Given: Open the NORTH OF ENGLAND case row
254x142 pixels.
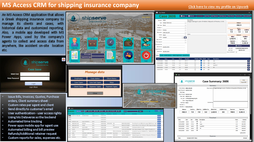Looking at the screenshot, I should pyautogui.click(x=159, y=116).
